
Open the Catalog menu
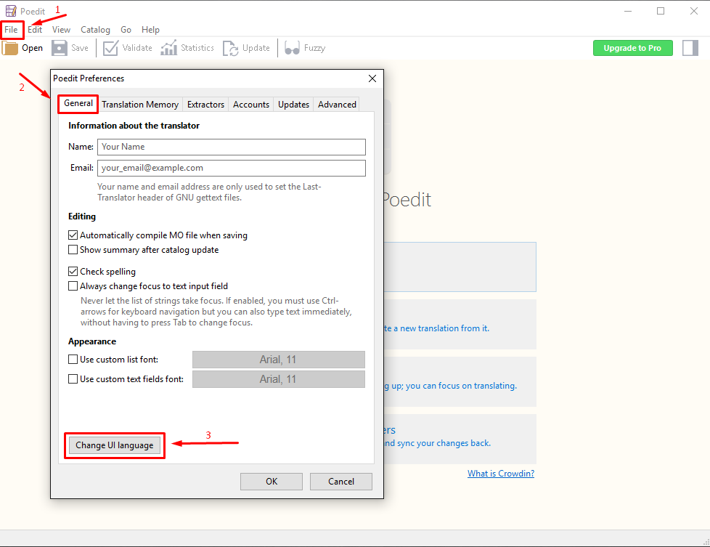pyautogui.click(x=95, y=30)
